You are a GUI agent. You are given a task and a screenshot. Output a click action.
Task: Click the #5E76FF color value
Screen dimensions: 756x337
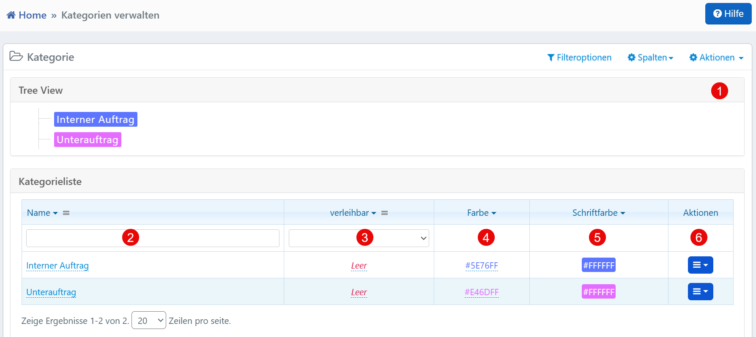[x=482, y=266]
